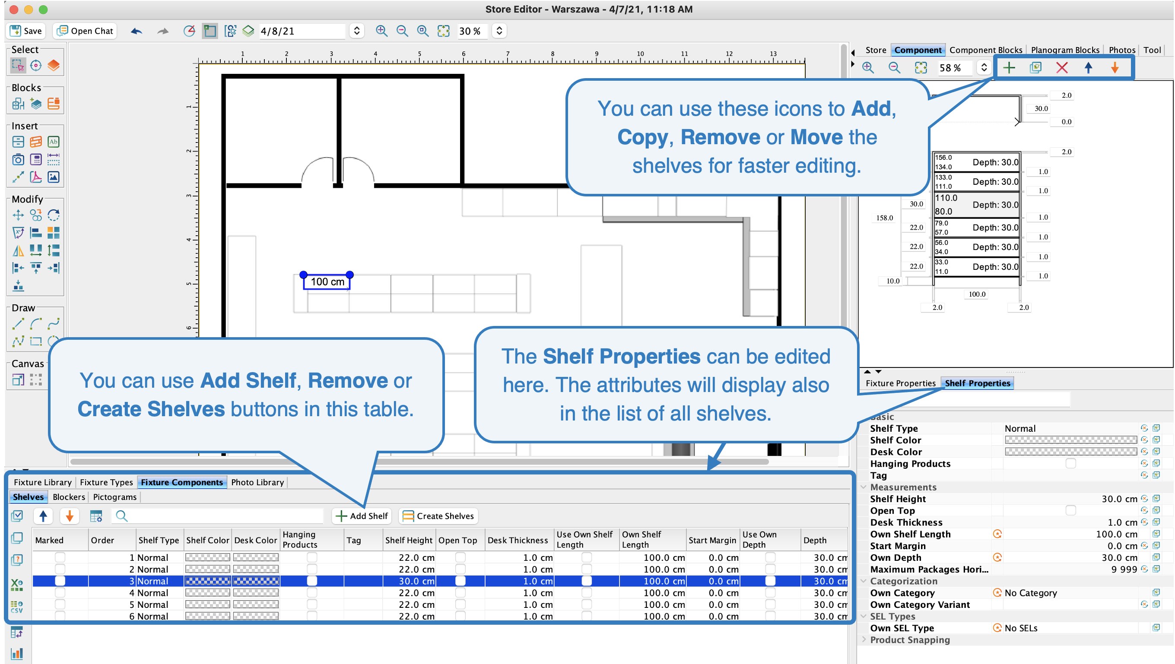Toggle Use Own Shelf Length in row 2
Image resolution: width=1175 pixels, height=664 pixels.
pos(586,569)
